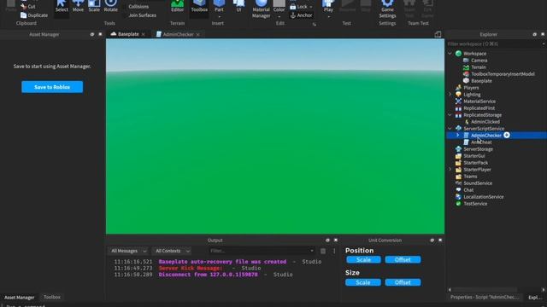Click the Output filter input field
This screenshot has width=547, height=307.
coord(262,251)
